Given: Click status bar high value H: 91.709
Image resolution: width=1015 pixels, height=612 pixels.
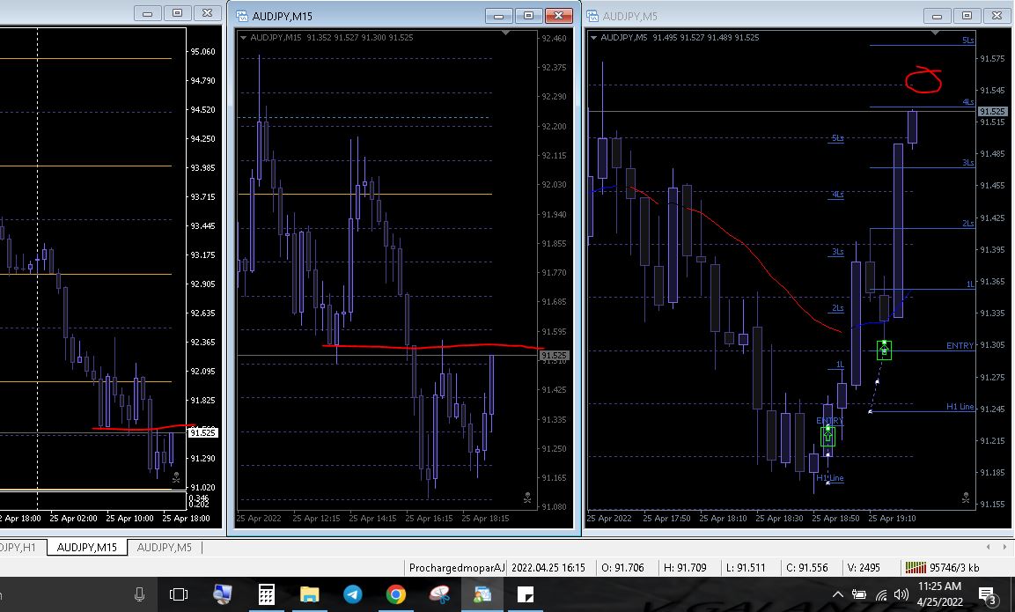Looking at the screenshot, I should (x=685, y=568).
